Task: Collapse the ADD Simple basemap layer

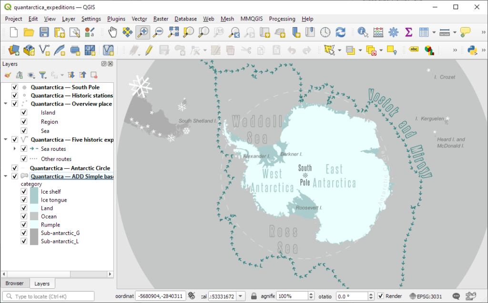Action: pyautogui.click(x=6, y=176)
